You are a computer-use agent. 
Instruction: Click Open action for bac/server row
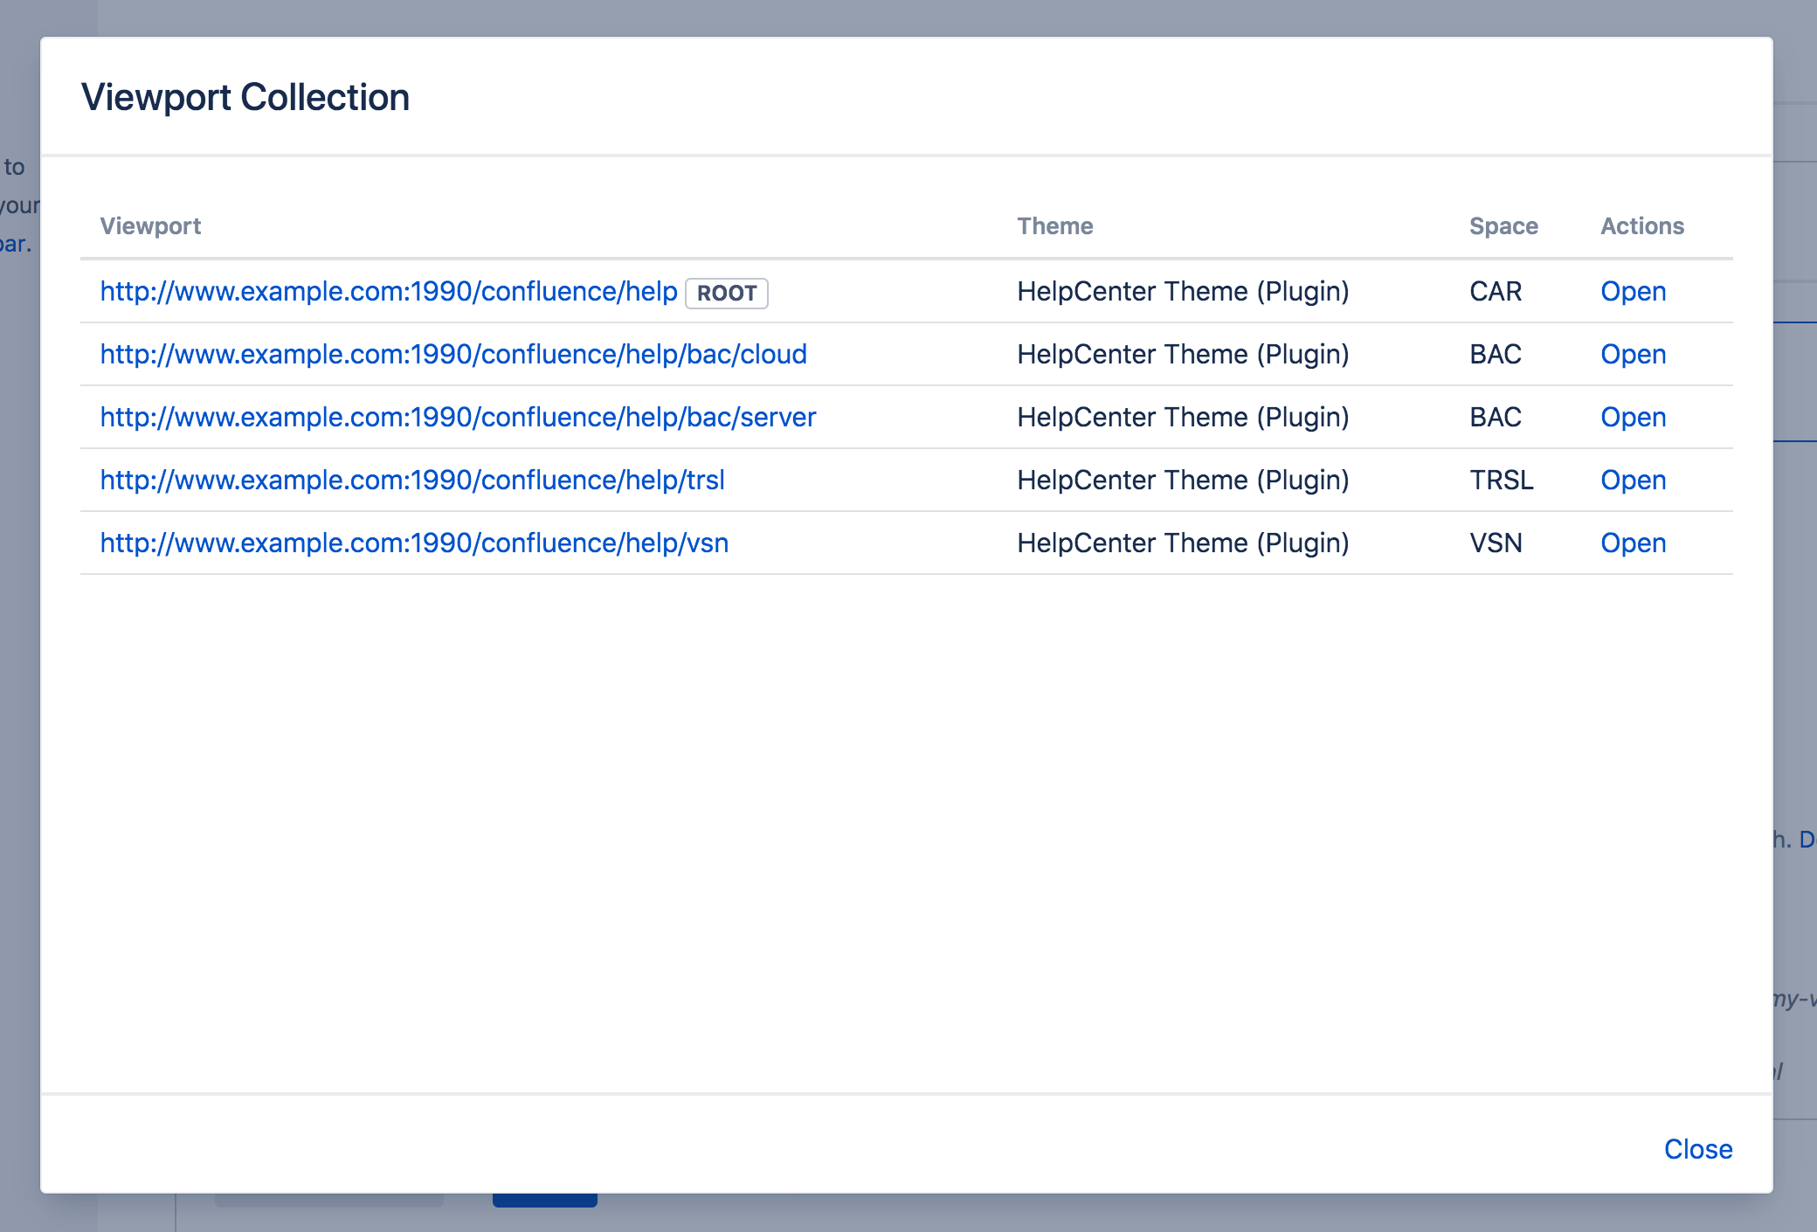pos(1632,417)
